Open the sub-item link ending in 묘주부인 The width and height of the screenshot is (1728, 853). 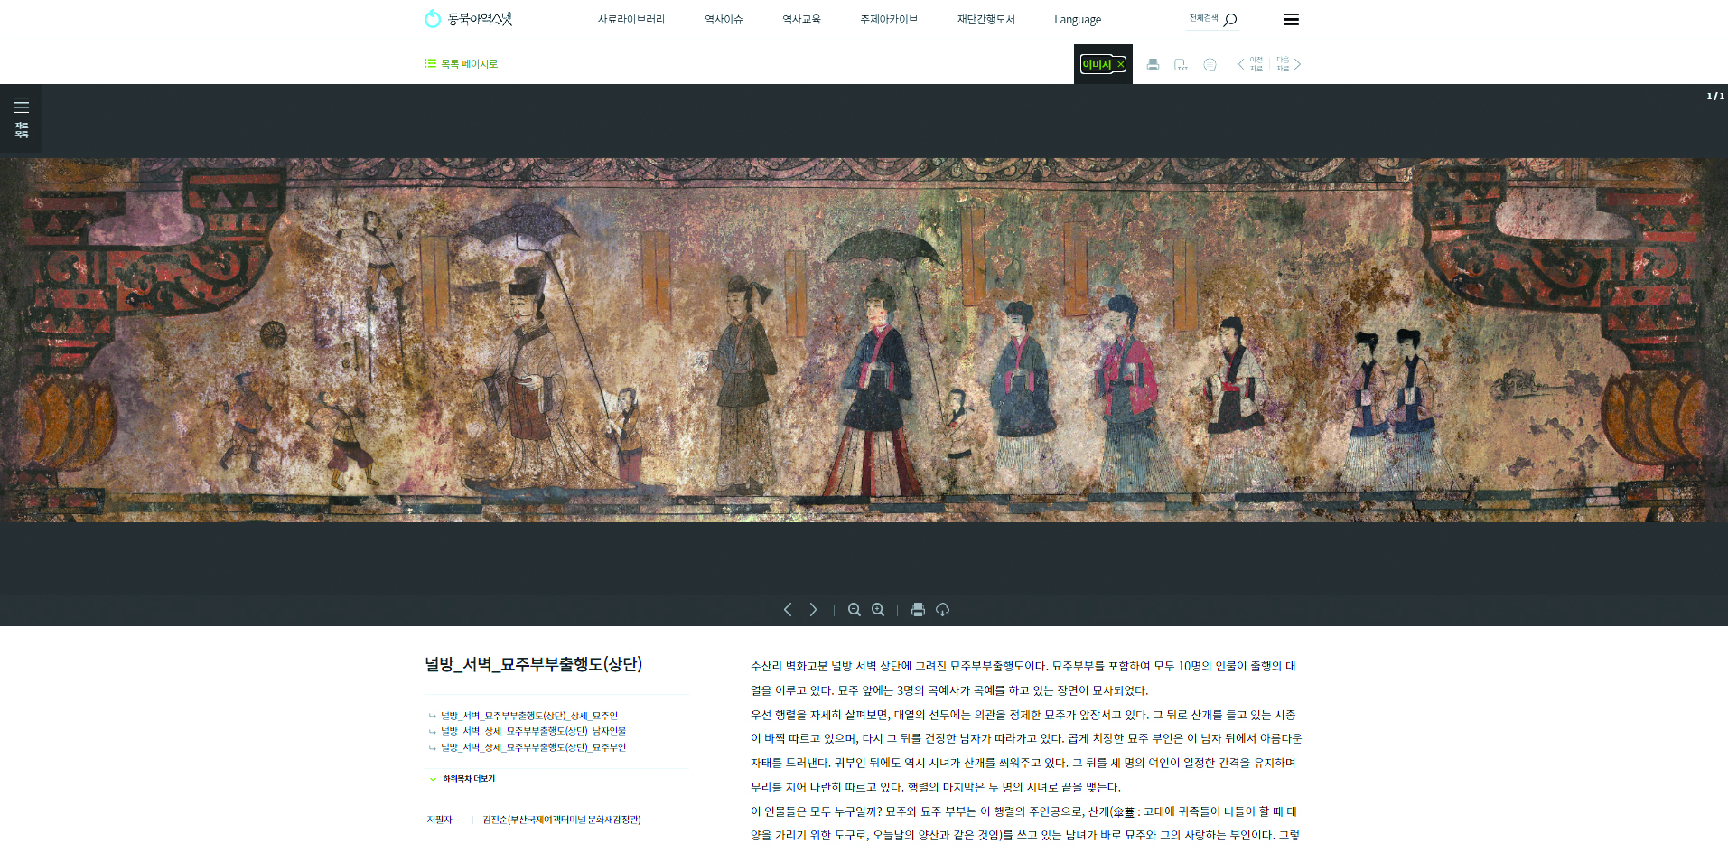533,747
